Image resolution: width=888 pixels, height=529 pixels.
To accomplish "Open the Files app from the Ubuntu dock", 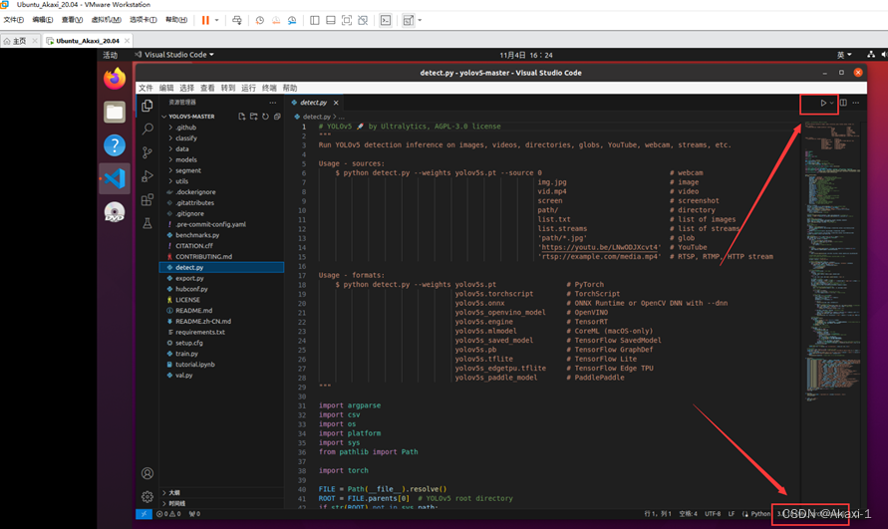I will 115,112.
